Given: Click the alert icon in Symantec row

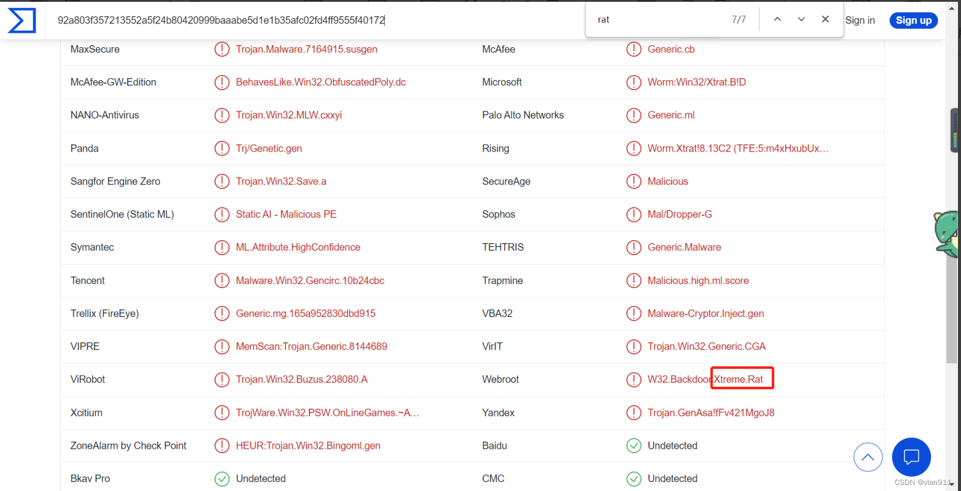Looking at the screenshot, I should [222, 247].
